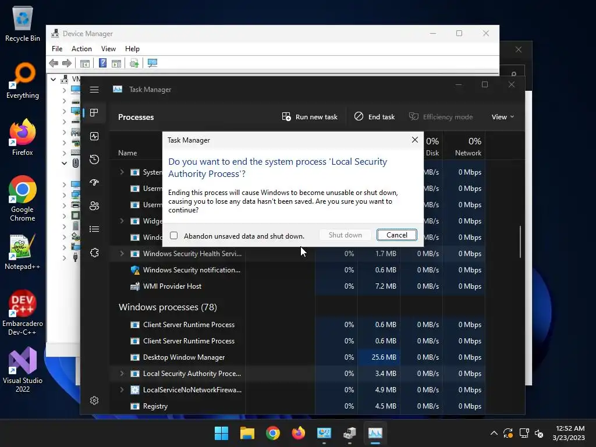Open File menu in Device Manager

(x=57, y=49)
